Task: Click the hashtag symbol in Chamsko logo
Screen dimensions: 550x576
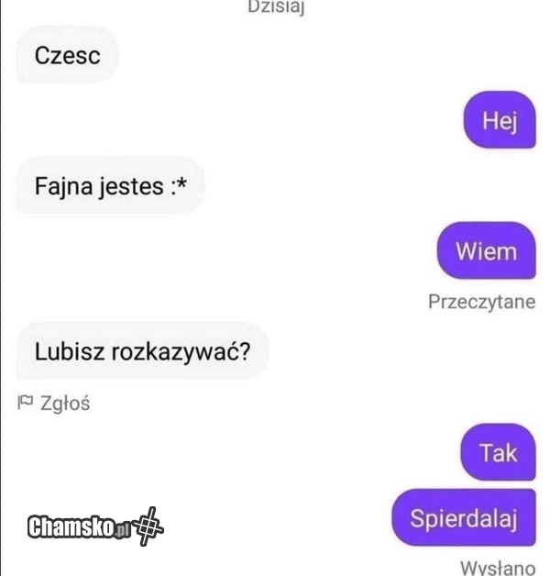Action: (x=148, y=526)
